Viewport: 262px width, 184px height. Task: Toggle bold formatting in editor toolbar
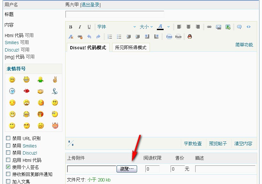[x=71, y=27]
